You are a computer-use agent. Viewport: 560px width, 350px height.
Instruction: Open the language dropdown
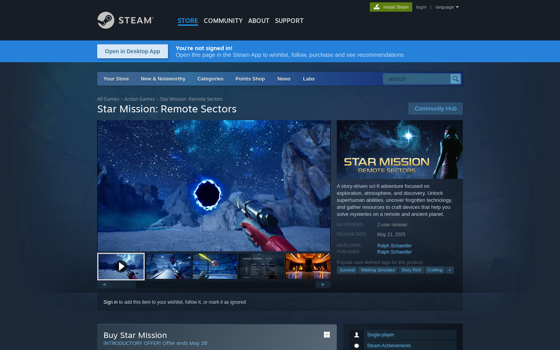coord(447,7)
